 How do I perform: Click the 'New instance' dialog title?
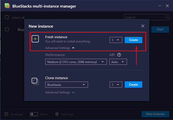click(x=41, y=26)
